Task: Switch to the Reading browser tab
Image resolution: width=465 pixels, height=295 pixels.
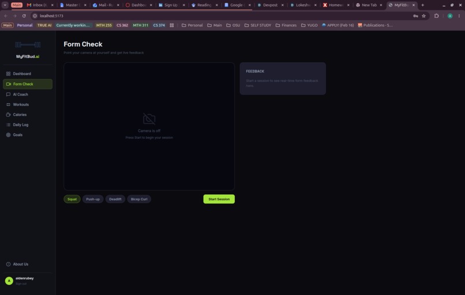Action: tap(204, 5)
